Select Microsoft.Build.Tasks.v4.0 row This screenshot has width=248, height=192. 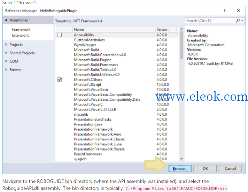[x=117, y=70]
